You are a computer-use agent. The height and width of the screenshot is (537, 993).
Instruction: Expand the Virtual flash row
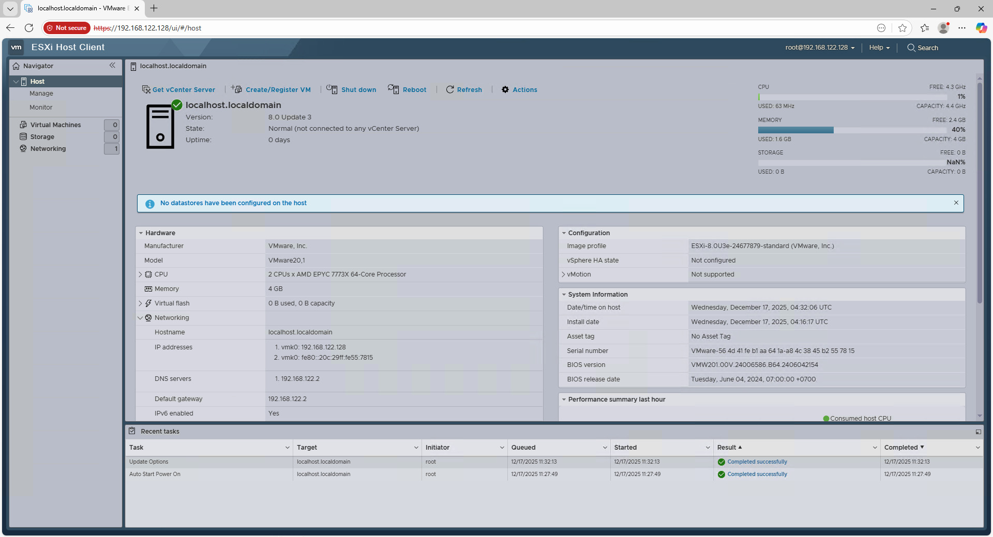[x=140, y=303]
